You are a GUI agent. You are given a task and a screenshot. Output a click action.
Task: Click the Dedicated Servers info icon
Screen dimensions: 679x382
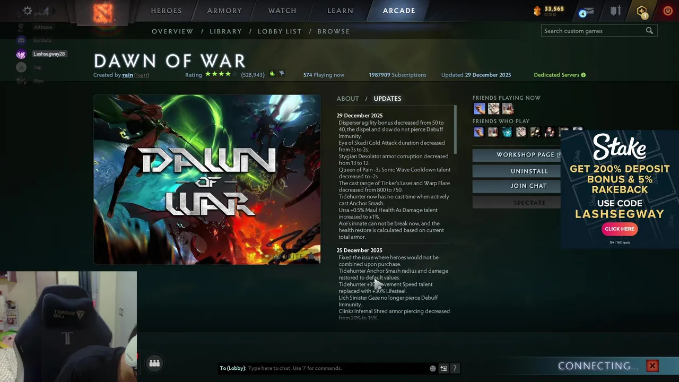click(x=583, y=75)
